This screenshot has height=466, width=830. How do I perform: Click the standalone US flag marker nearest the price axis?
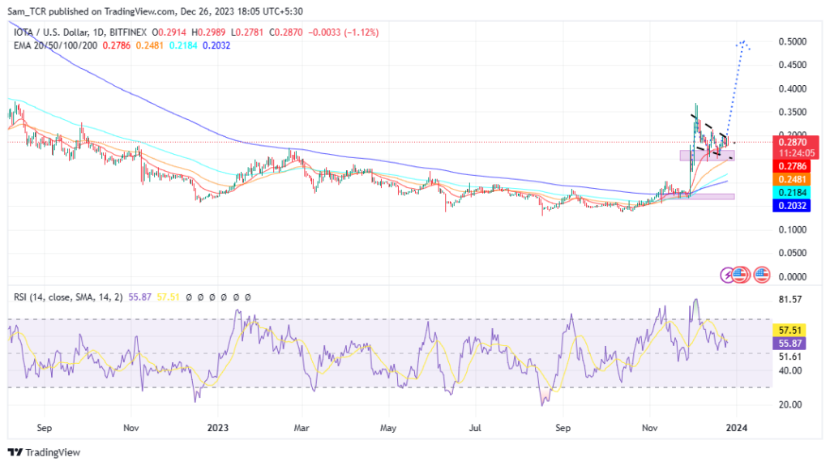(762, 275)
